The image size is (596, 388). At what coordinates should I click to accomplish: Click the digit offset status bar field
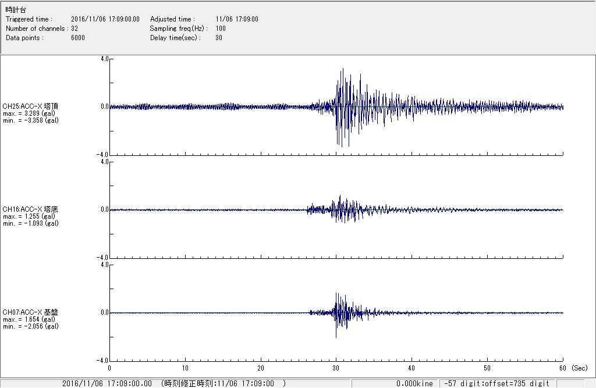tap(496, 383)
